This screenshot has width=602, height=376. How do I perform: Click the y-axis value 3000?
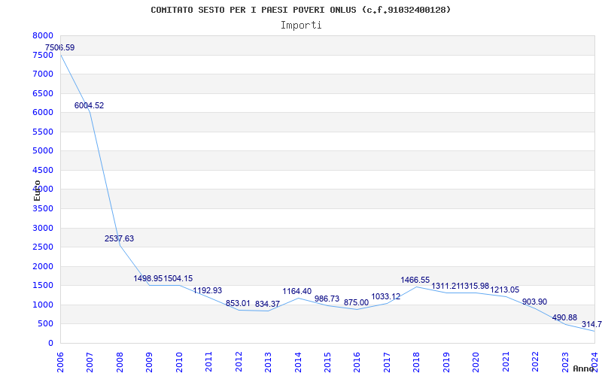coord(43,228)
